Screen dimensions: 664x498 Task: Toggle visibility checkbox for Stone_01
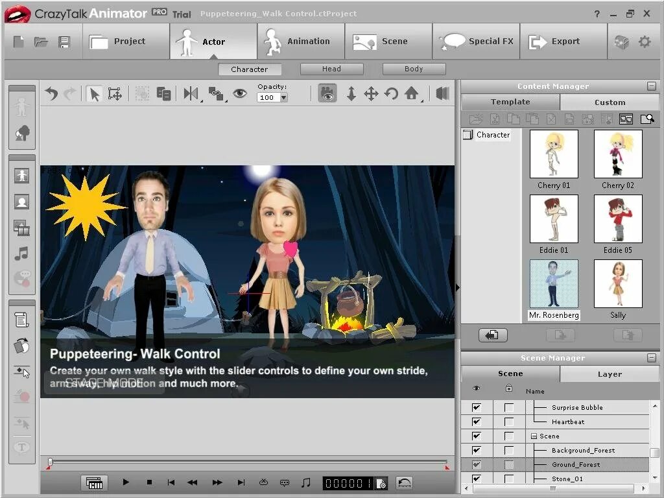[x=477, y=479]
